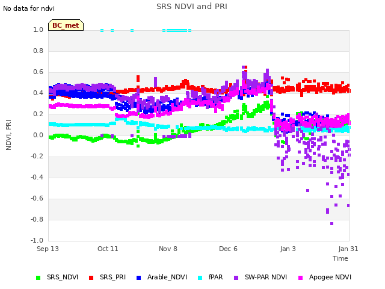This screenshot has height=289, width=385.
Task: Select the SRS_NDVI legend label
Action: click(x=63, y=277)
